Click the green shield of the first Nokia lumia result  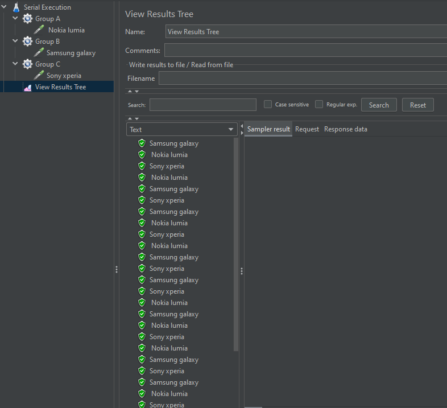[x=142, y=155]
